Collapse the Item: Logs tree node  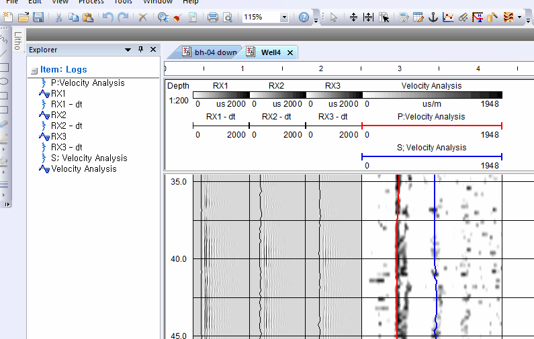(x=34, y=70)
